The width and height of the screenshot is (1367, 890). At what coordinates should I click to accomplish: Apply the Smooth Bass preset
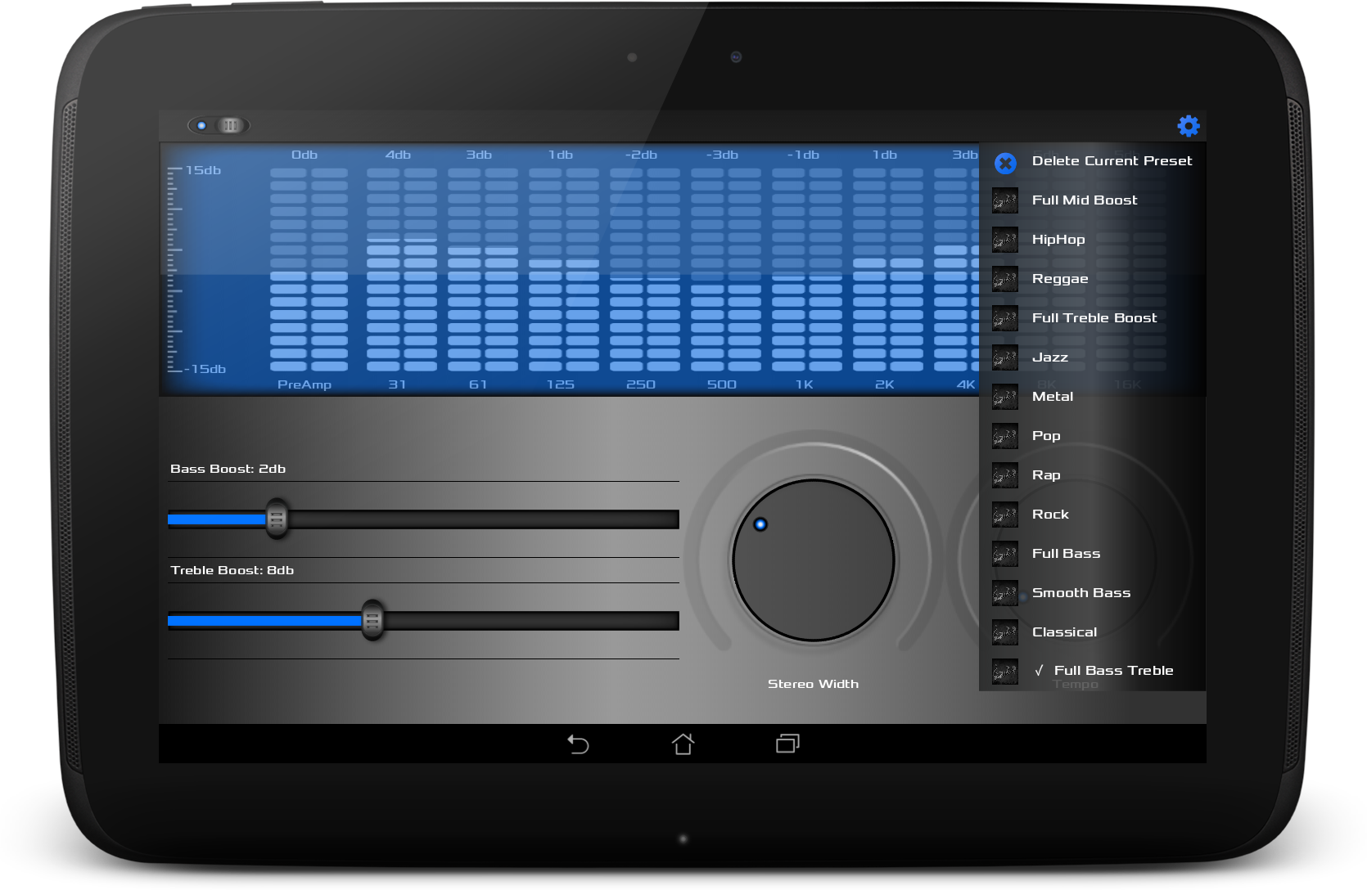(x=1092, y=593)
